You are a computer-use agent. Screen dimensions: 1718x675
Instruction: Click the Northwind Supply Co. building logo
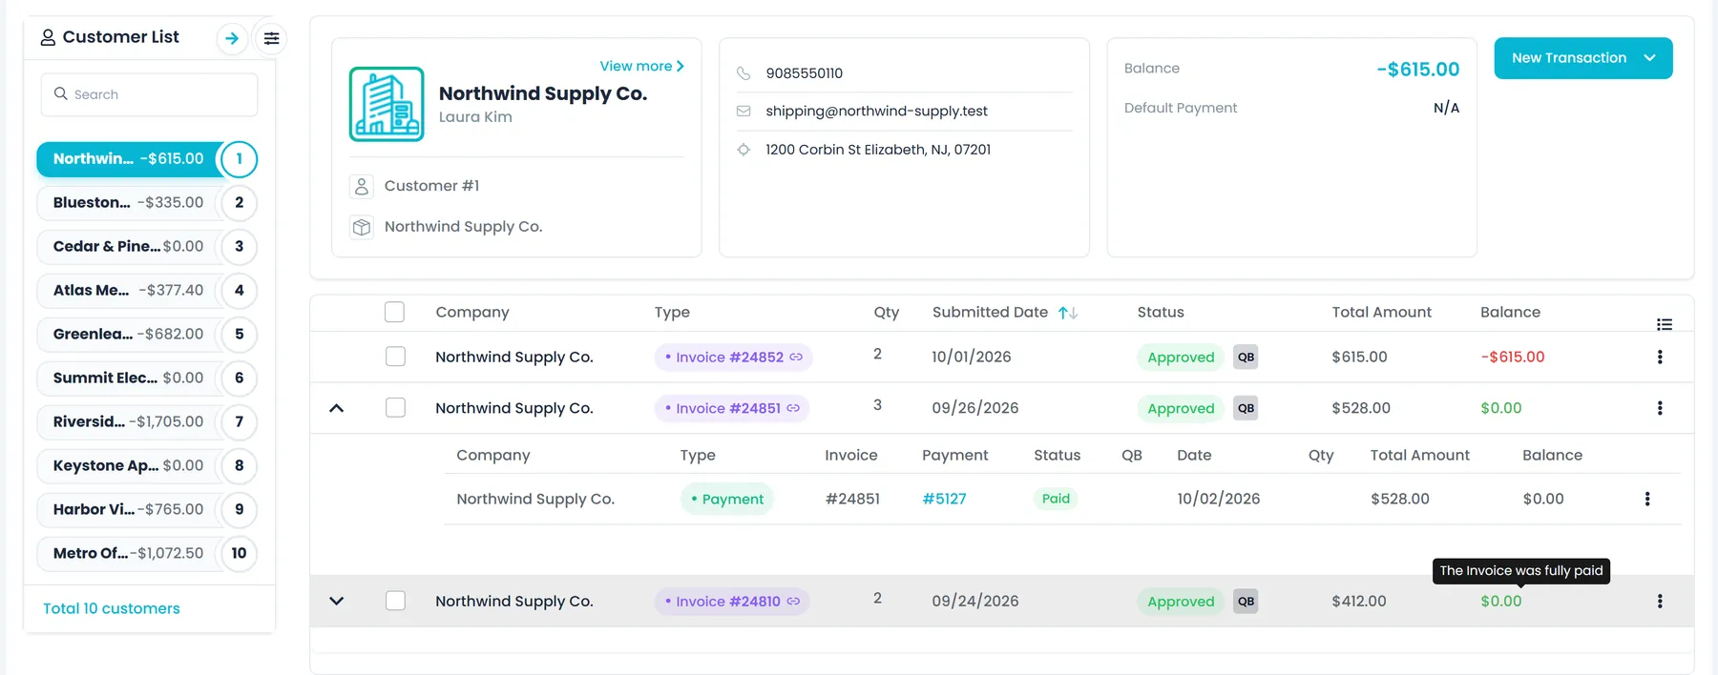point(387,104)
